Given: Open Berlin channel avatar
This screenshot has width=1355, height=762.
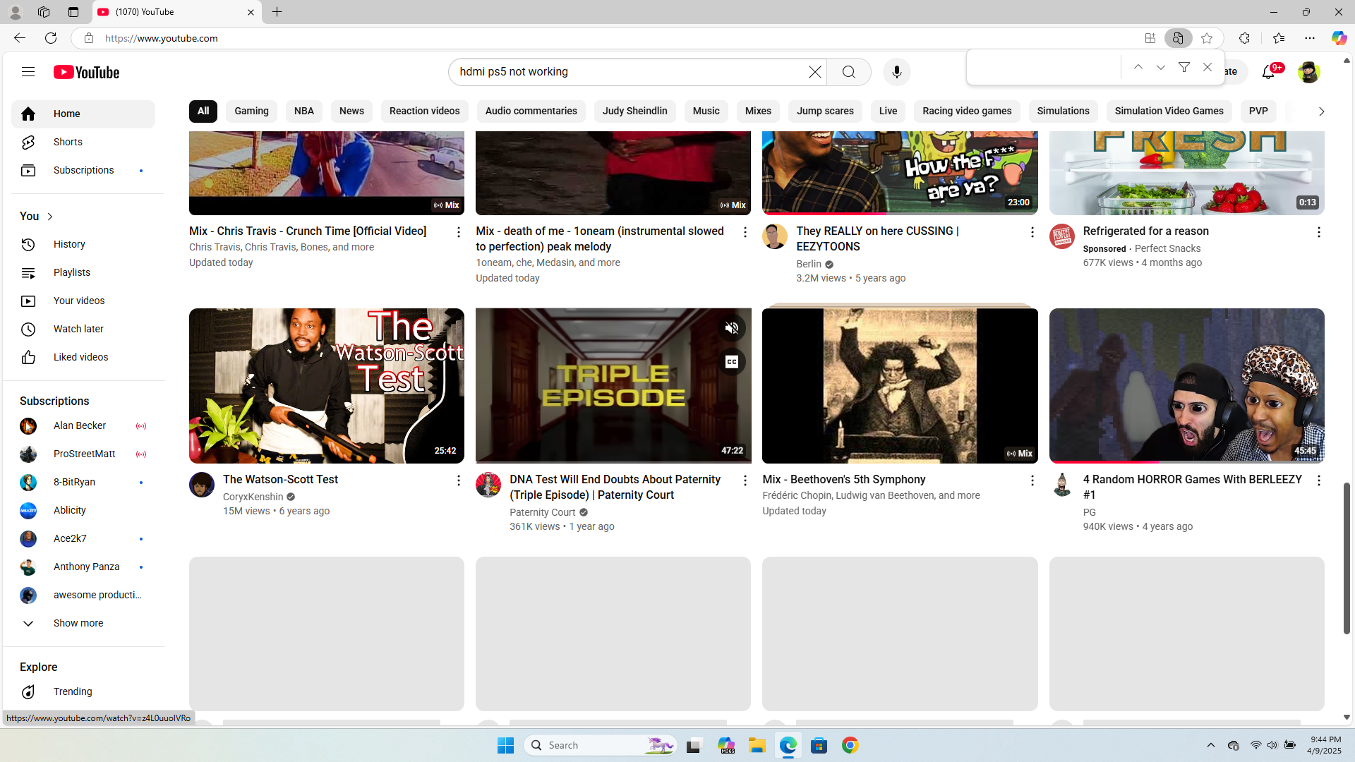Looking at the screenshot, I should click(x=775, y=236).
